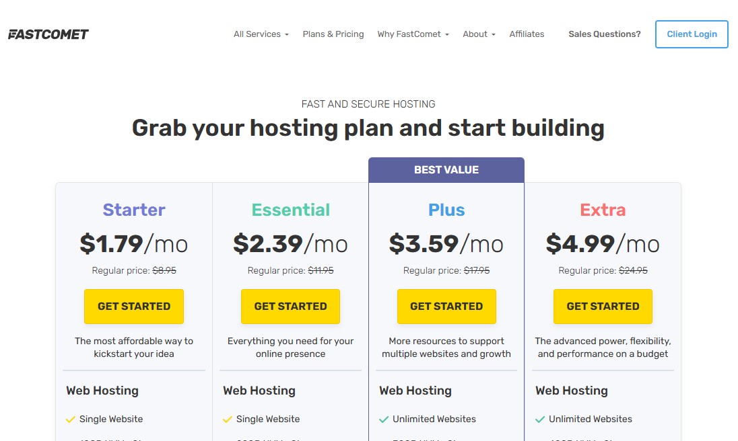Click the Client Login button
The image size is (738, 441).
692,34
